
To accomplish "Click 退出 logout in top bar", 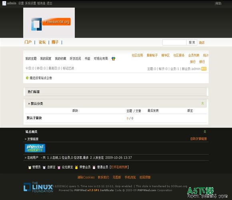I will pyautogui.click(x=50, y=3).
